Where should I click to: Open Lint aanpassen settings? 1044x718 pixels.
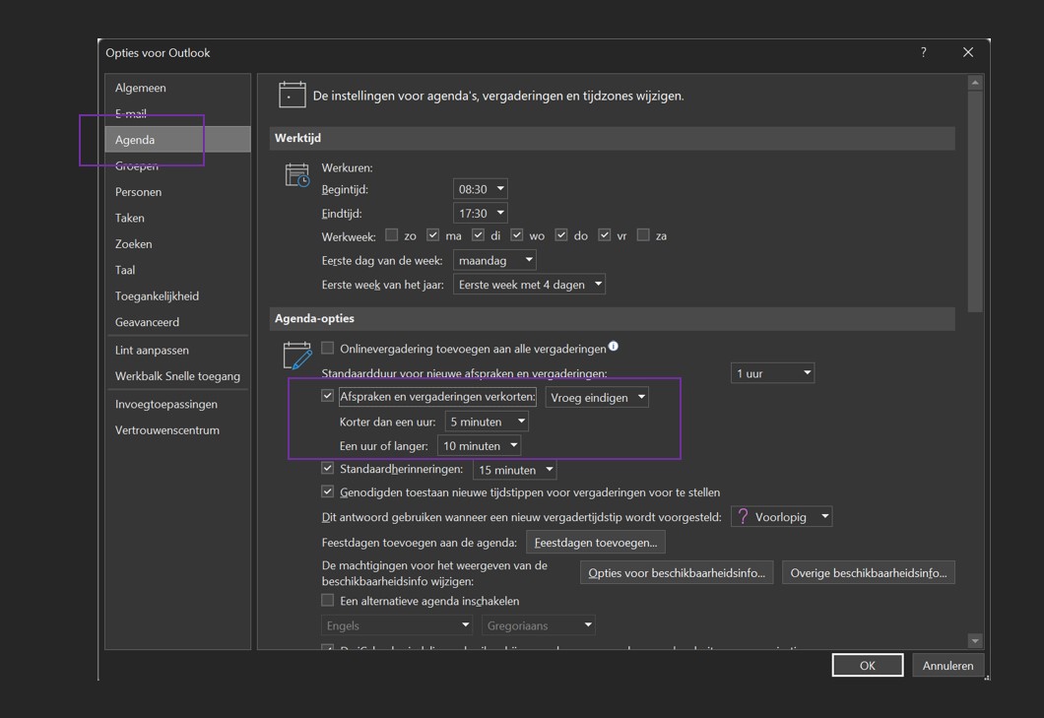177,350
